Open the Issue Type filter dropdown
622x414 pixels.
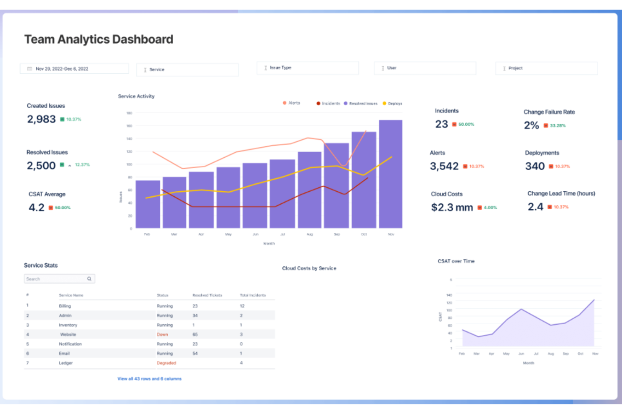click(x=308, y=68)
